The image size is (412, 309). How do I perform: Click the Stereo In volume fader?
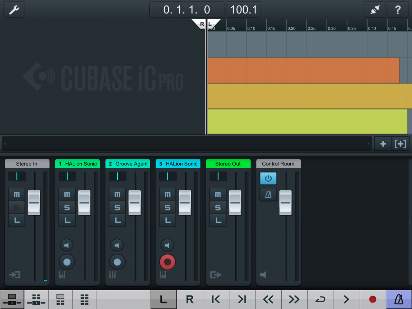point(34,203)
